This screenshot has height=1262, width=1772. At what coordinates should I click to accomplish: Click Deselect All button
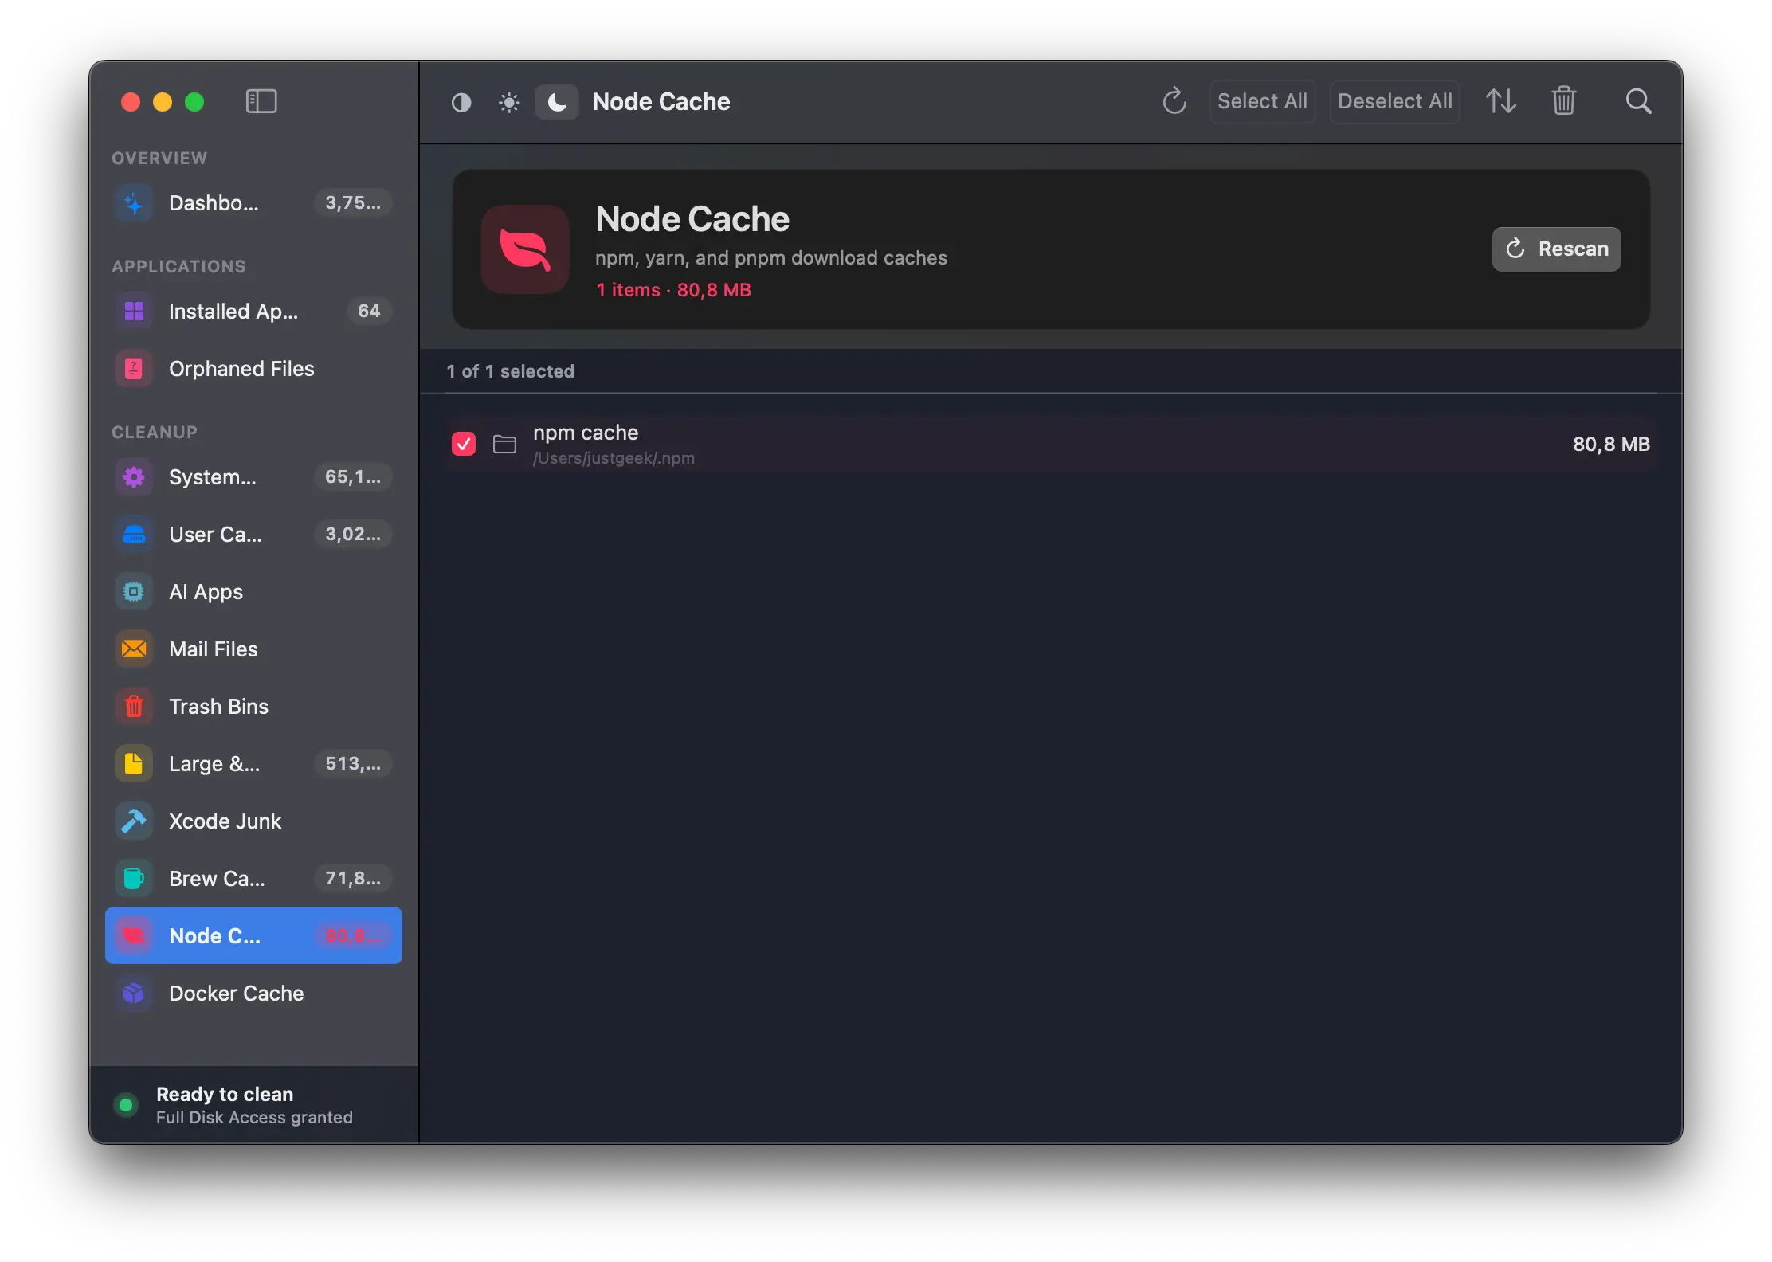tap(1394, 101)
